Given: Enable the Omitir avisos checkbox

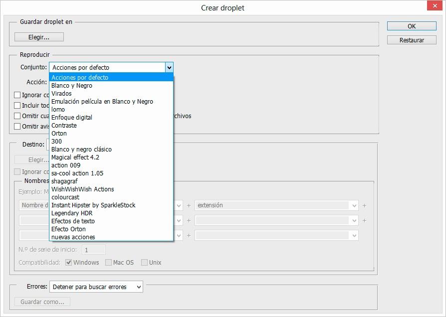Looking at the screenshot, I should click(17, 127).
